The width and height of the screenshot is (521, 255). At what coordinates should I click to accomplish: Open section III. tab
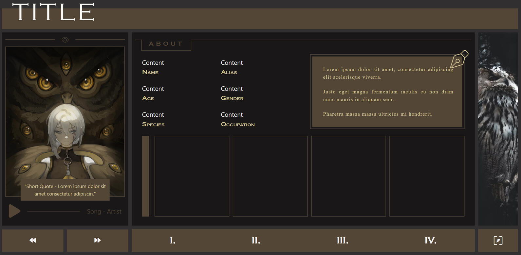point(343,241)
